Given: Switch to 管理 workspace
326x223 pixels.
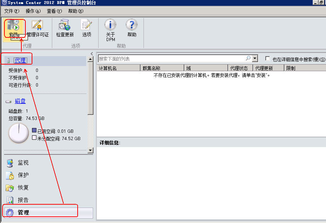Looking at the screenshot, I should click(48, 212).
